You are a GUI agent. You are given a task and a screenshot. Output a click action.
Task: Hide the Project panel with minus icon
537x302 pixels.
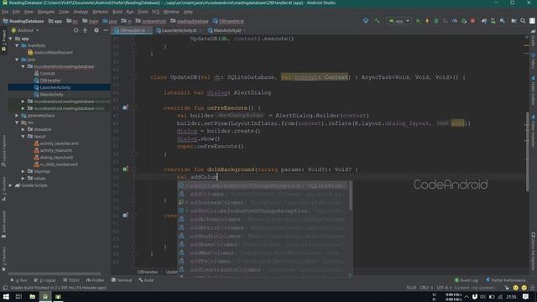[106, 30]
